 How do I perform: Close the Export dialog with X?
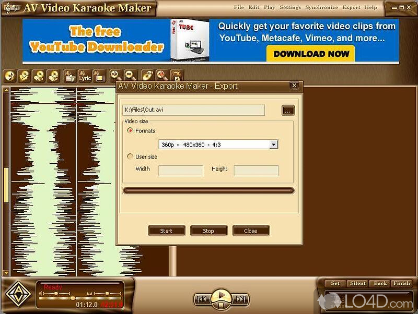(294, 86)
